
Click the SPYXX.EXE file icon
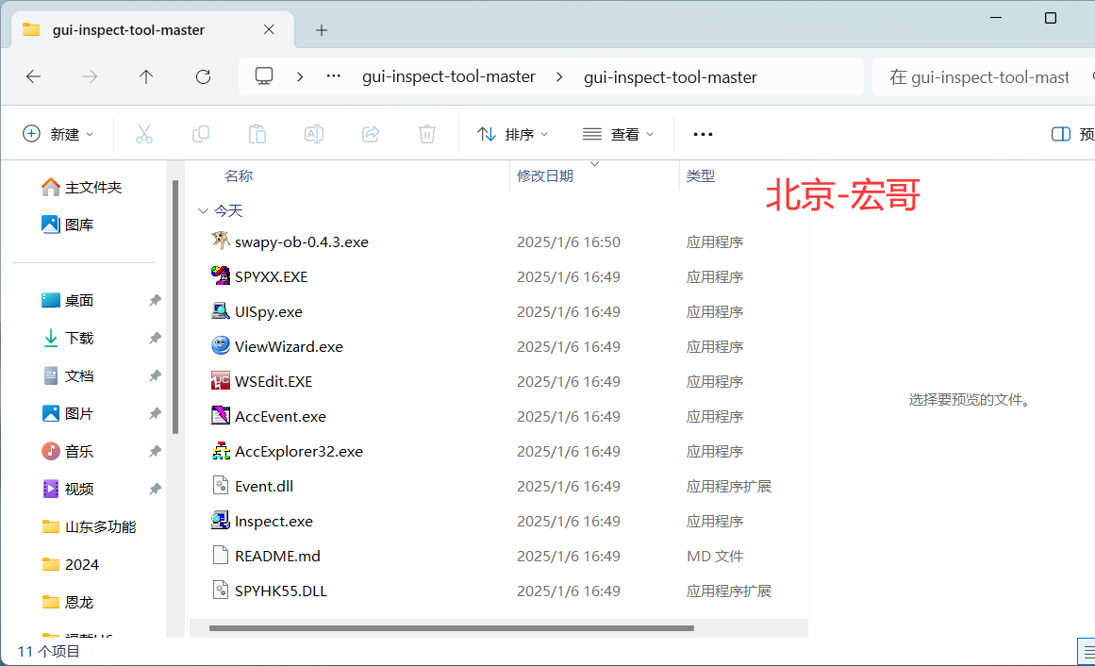point(221,275)
